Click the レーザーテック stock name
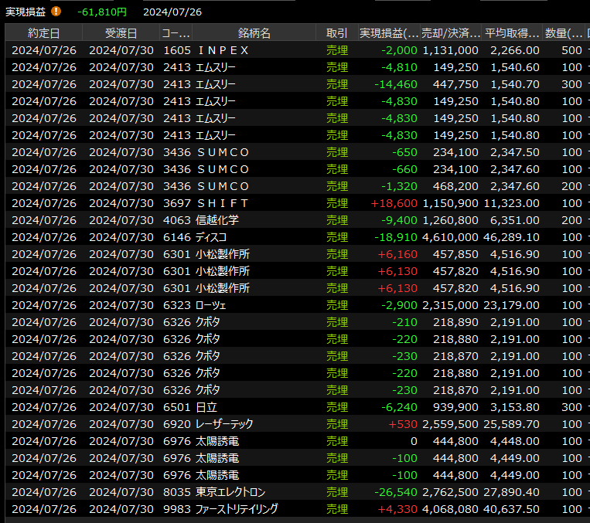Viewport: 590px width, 523px height. (226, 424)
